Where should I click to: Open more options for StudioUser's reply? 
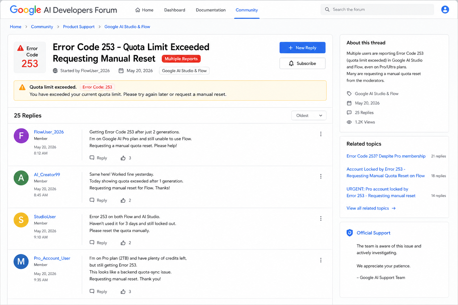pos(321,219)
